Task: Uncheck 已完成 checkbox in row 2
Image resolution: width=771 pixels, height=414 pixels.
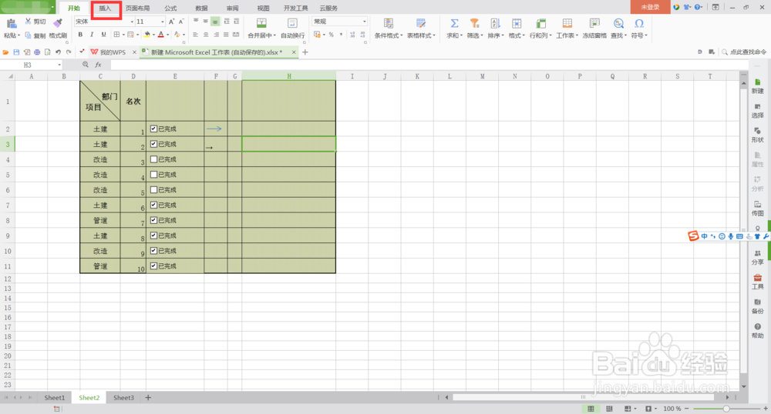Action: click(154, 129)
